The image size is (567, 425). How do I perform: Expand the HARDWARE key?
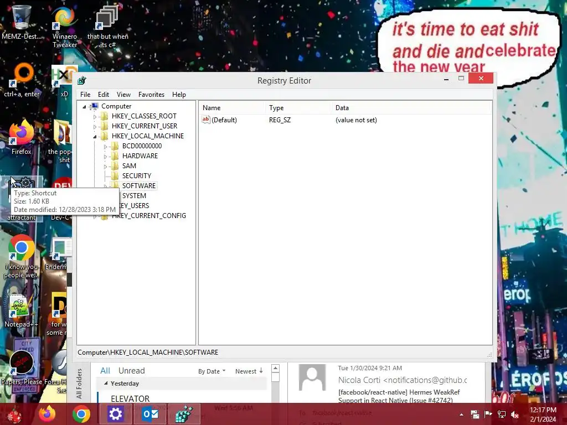(105, 157)
